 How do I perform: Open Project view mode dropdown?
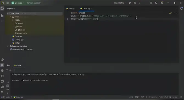coord(10,9)
